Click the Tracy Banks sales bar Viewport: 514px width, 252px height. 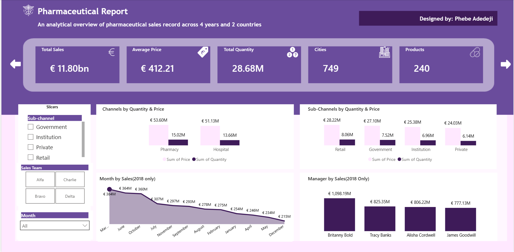pyautogui.click(x=380, y=219)
